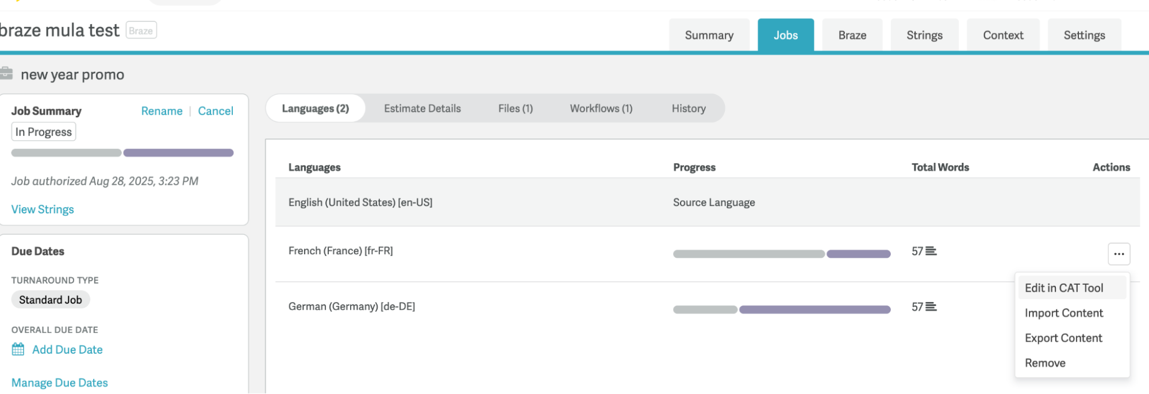Pick Export Content from the actions menu
1149x394 pixels.
click(1063, 338)
